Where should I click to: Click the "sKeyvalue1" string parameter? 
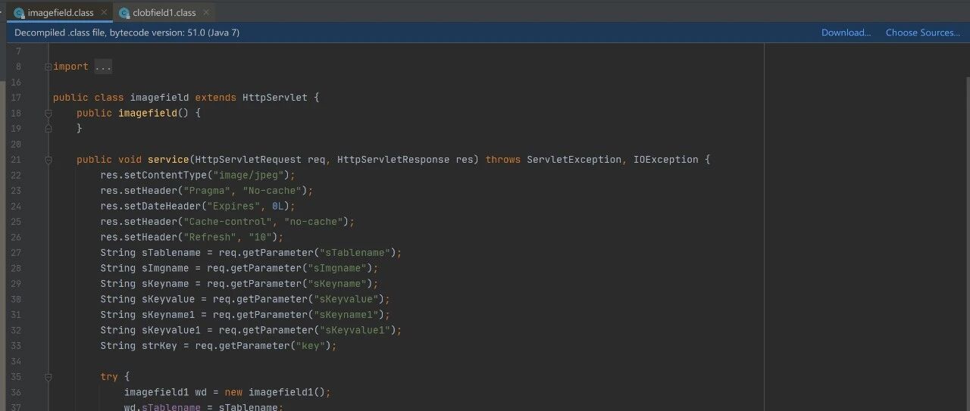click(x=355, y=330)
